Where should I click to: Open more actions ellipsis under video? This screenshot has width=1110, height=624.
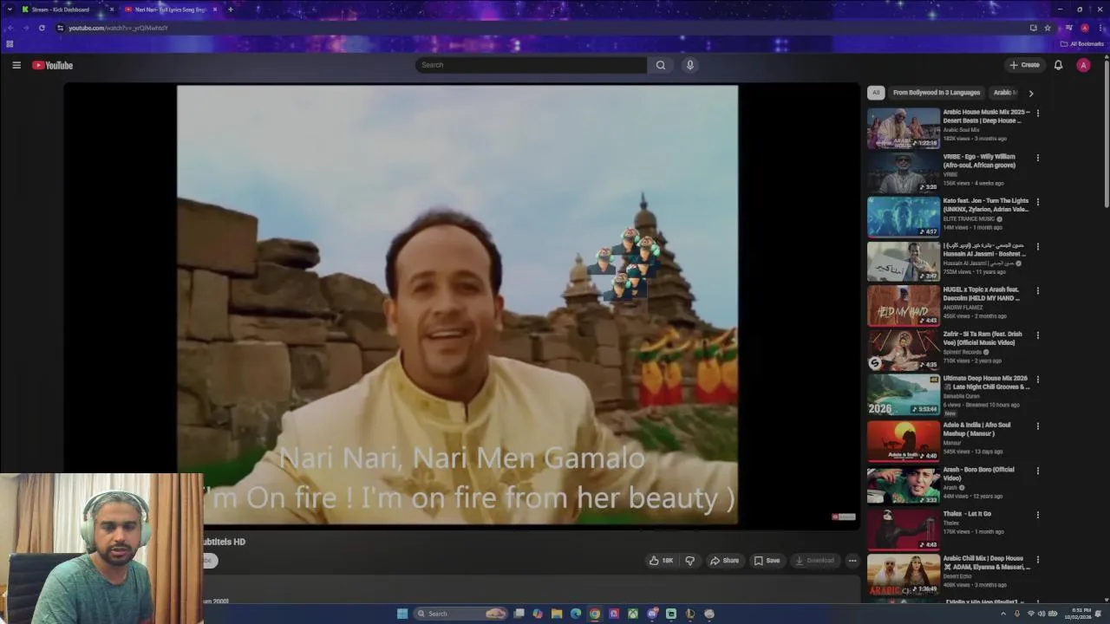coord(852,561)
